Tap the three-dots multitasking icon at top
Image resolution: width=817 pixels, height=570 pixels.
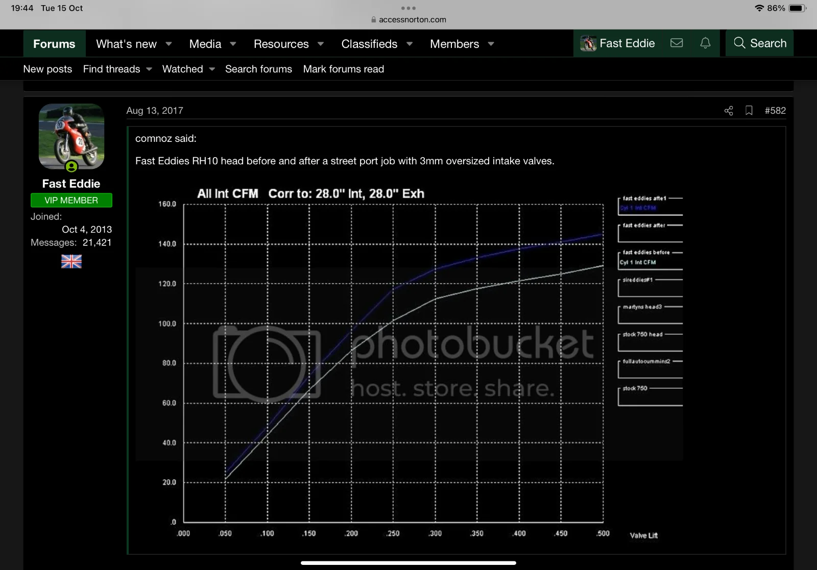coord(408,8)
